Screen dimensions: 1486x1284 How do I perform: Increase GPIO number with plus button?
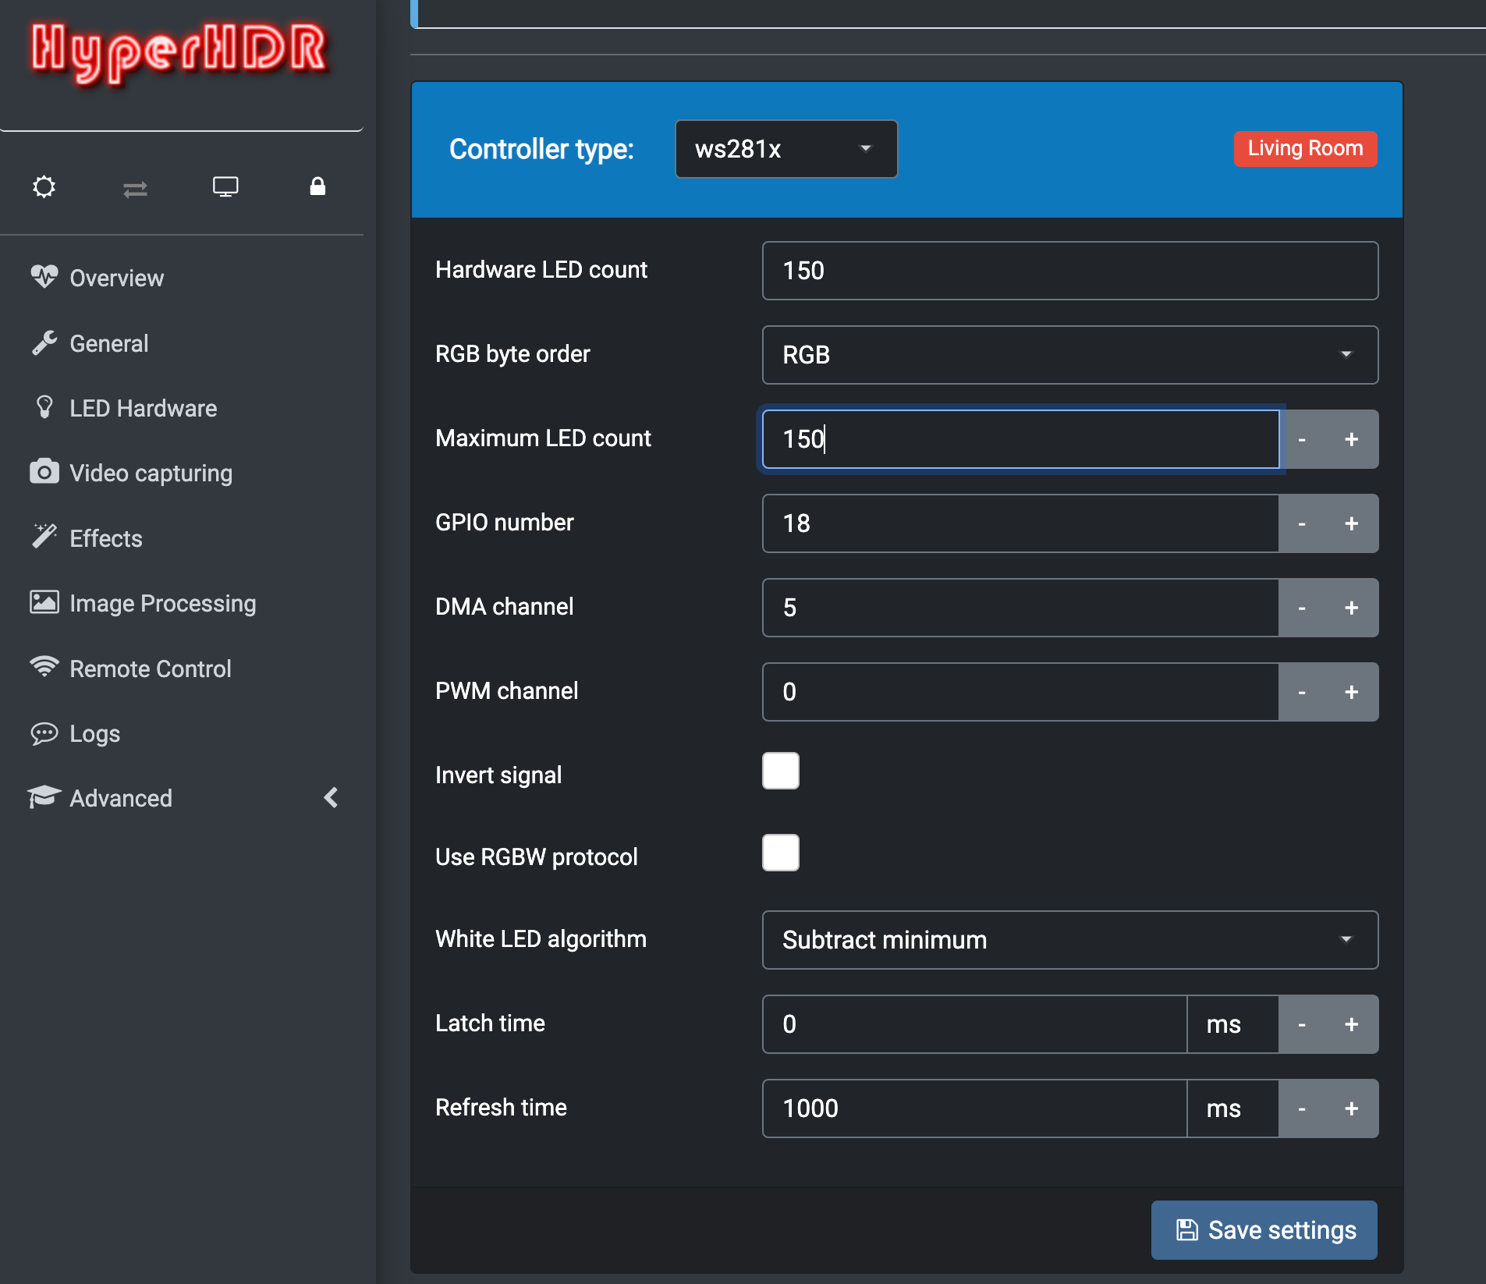(1352, 523)
